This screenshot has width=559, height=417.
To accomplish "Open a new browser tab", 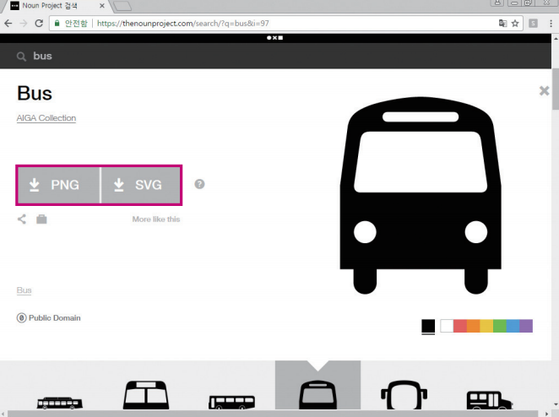I will [122, 6].
